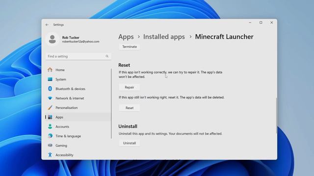Image resolution: width=314 pixels, height=176 pixels.
Task: Close the Settings window
Action: tap(271, 22)
